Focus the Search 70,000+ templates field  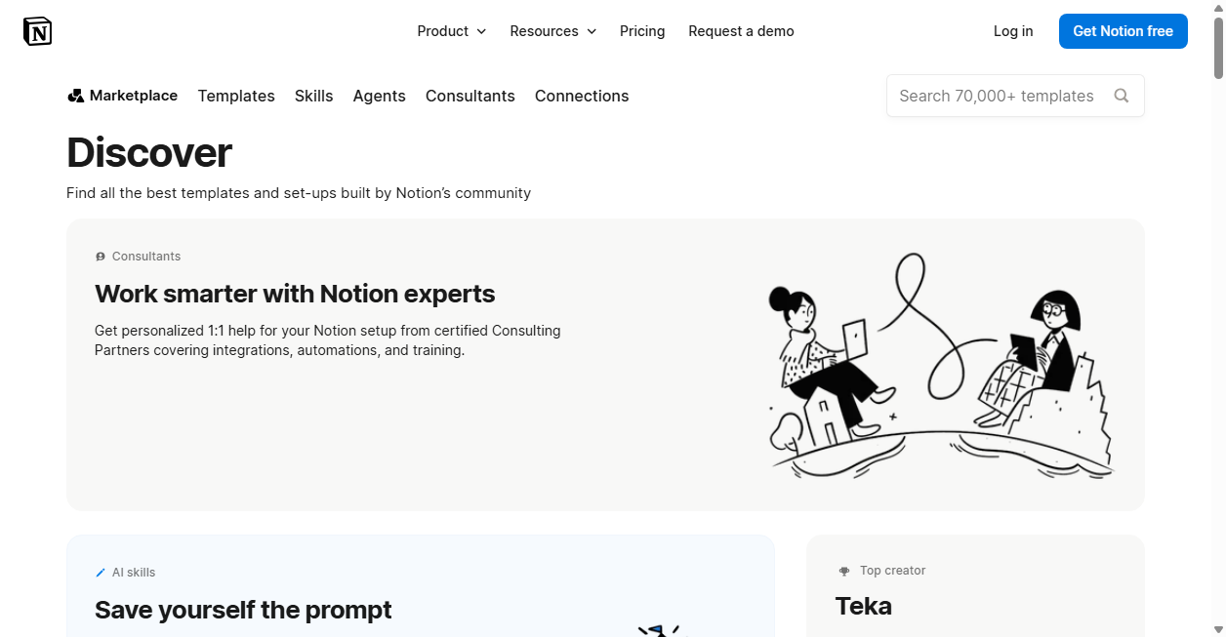[1015, 96]
